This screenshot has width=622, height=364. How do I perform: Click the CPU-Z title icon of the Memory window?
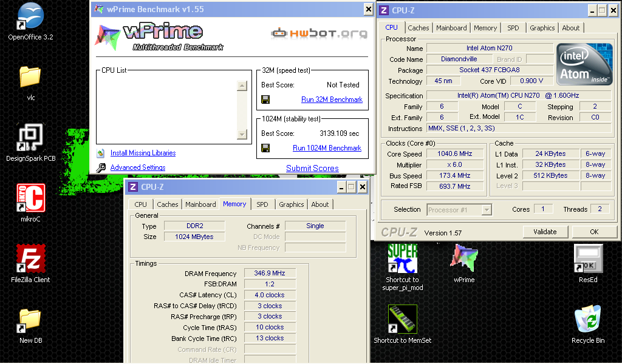coord(133,187)
